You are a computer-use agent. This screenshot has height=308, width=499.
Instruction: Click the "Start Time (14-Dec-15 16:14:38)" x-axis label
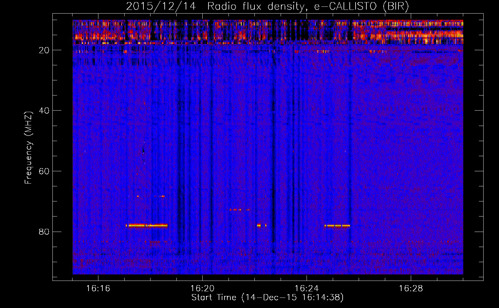click(267, 298)
